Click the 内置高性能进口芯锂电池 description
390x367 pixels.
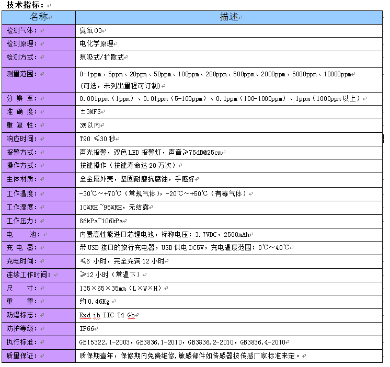(164, 234)
